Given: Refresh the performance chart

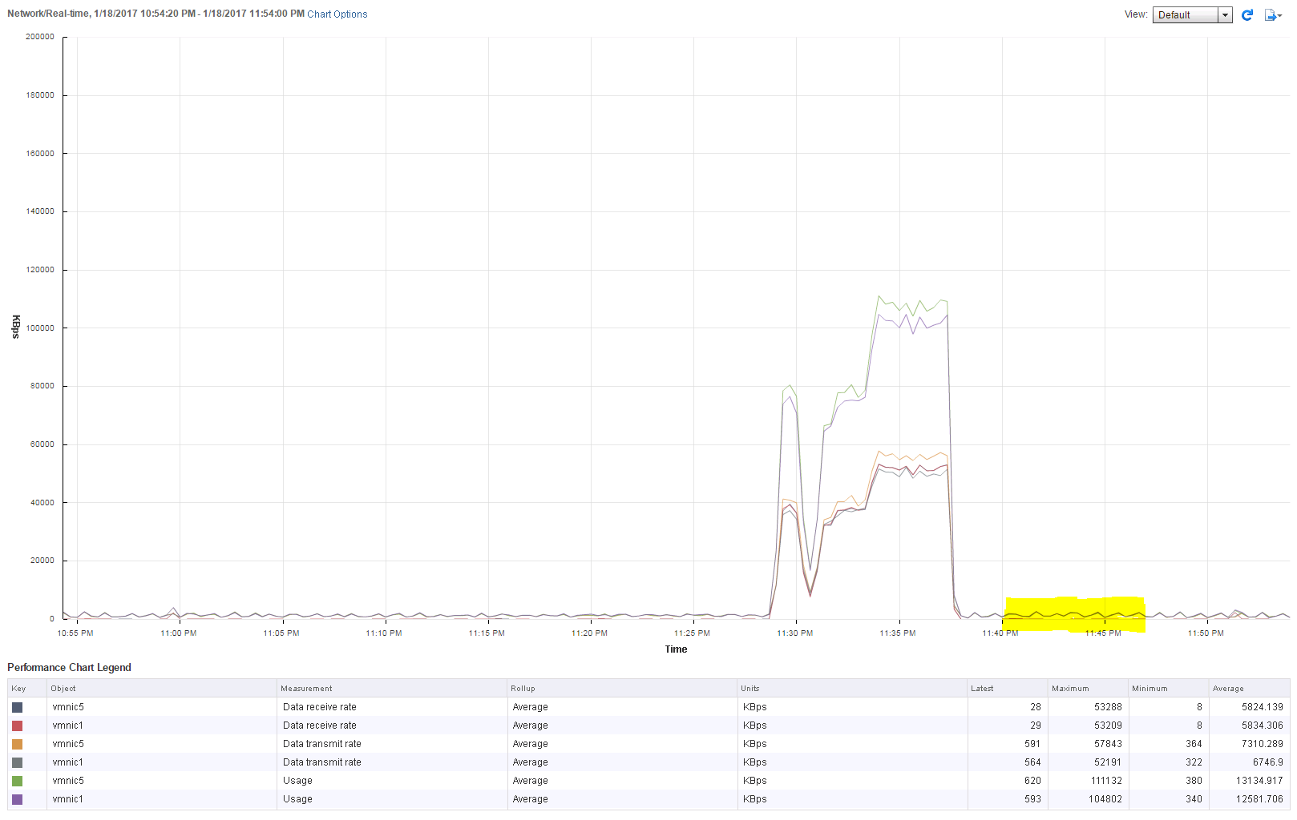Looking at the screenshot, I should coord(1247,15).
